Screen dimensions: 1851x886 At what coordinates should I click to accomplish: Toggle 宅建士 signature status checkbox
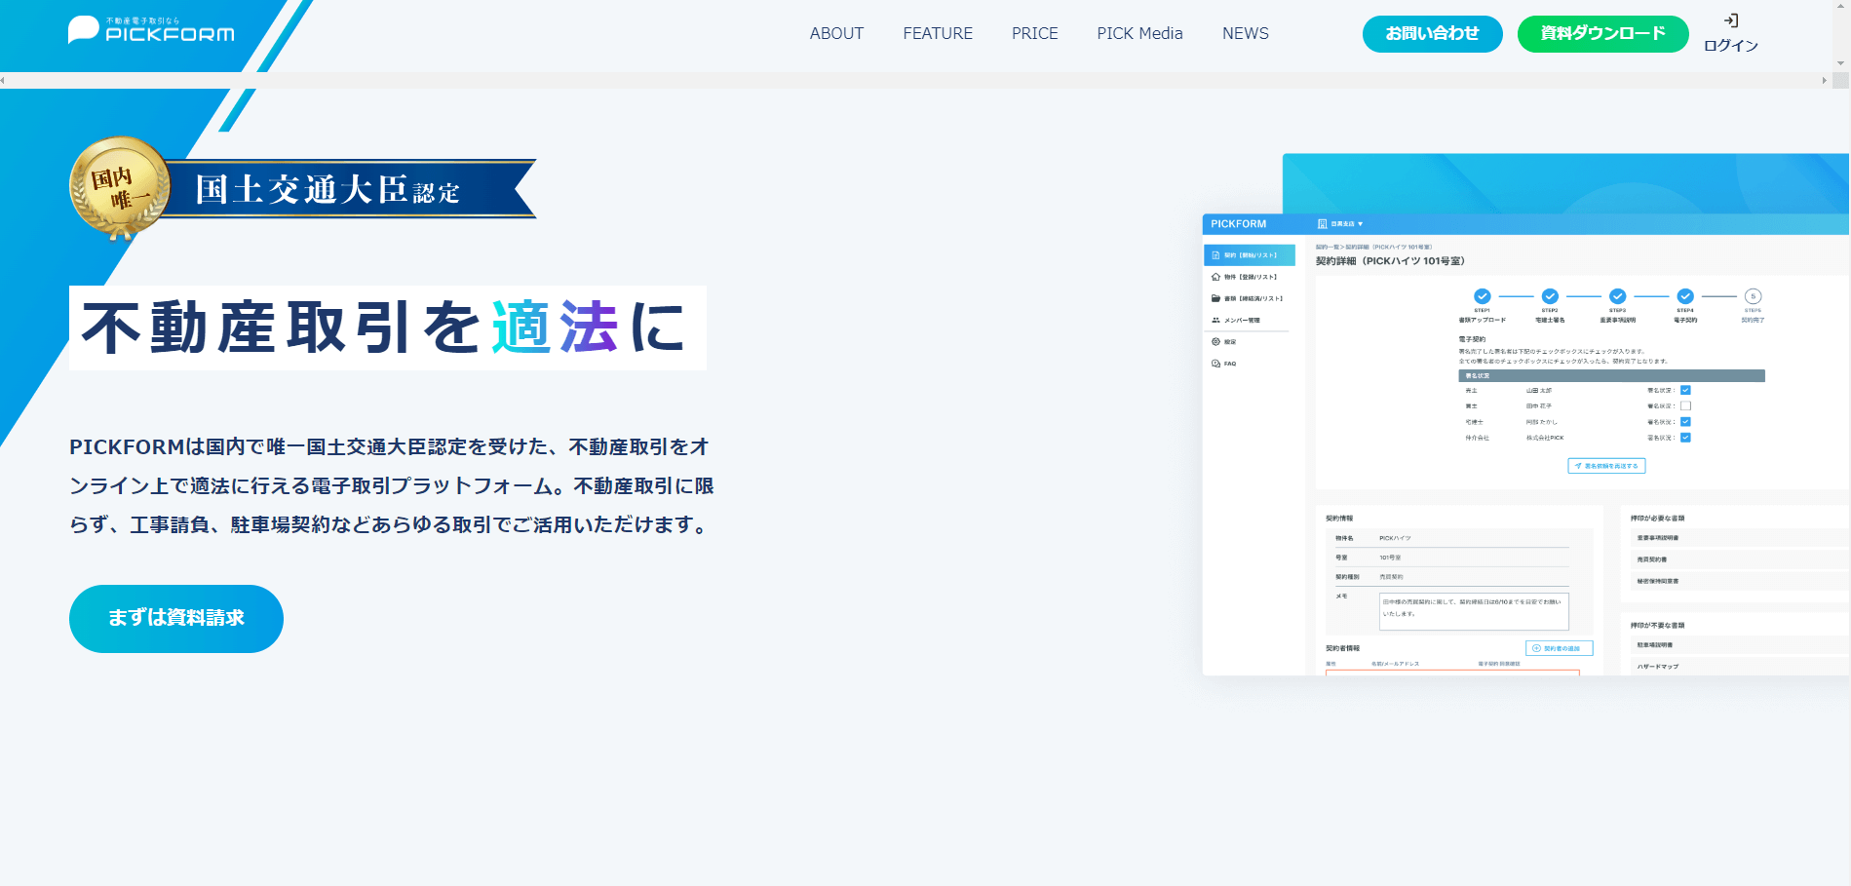coord(1685,422)
